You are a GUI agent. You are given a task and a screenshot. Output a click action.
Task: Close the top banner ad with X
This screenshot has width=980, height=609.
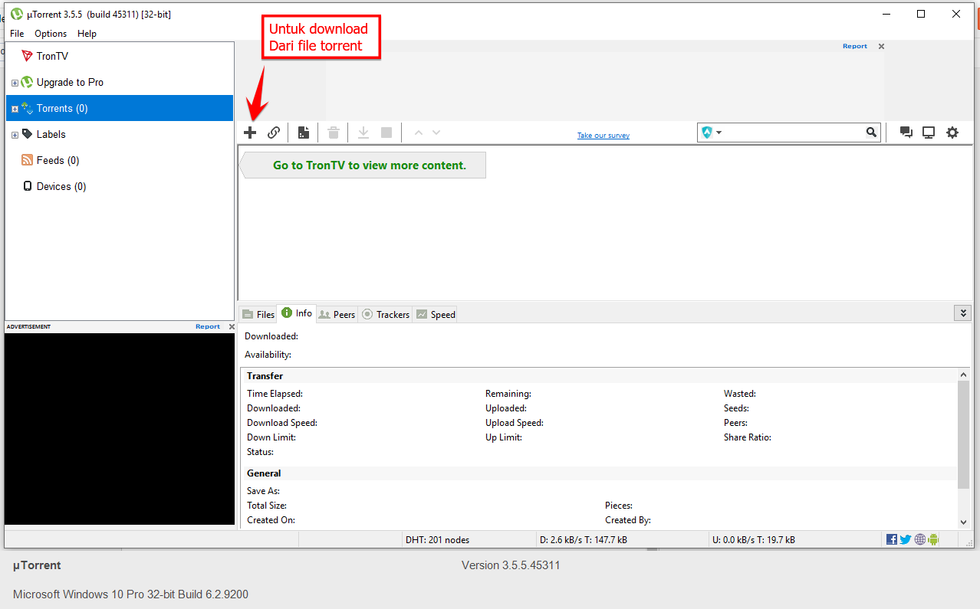point(881,46)
